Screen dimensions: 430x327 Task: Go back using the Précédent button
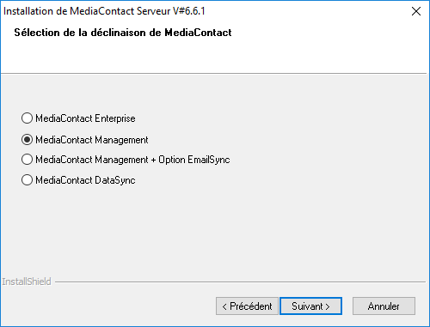coord(247,306)
